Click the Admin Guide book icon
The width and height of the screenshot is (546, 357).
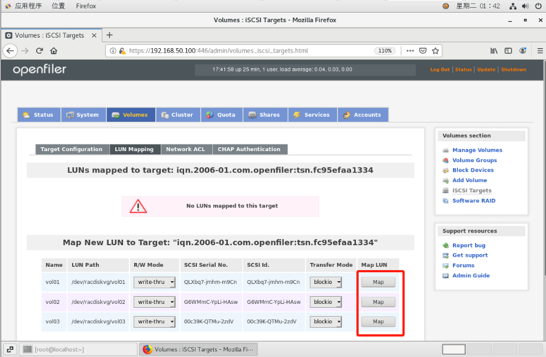pyautogui.click(x=445, y=276)
